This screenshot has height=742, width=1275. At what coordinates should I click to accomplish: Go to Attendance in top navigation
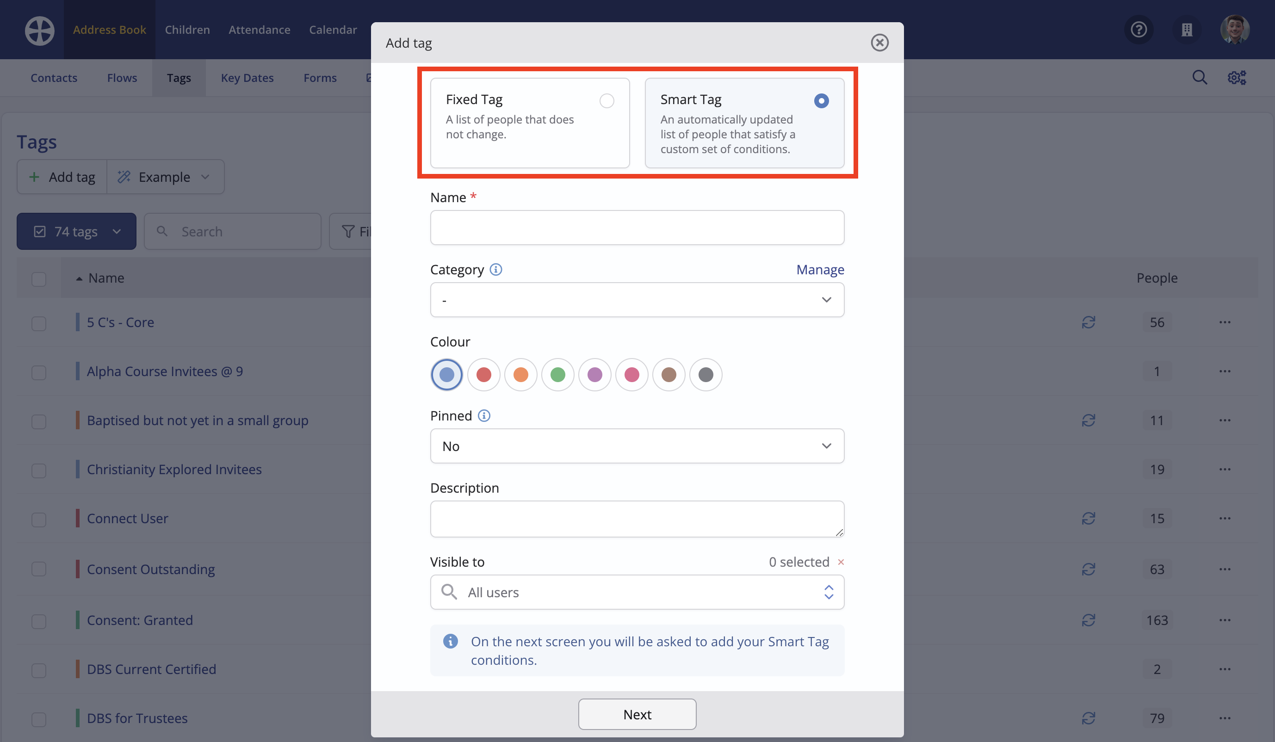[x=259, y=30]
